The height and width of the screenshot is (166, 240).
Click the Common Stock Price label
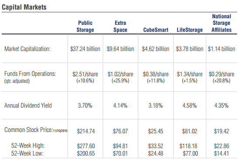(36, 130)
